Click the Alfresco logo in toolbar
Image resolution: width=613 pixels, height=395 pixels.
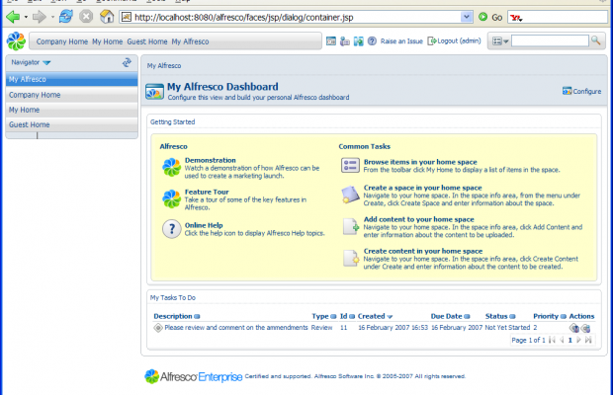pyautogui.click(x=16, y=40)
